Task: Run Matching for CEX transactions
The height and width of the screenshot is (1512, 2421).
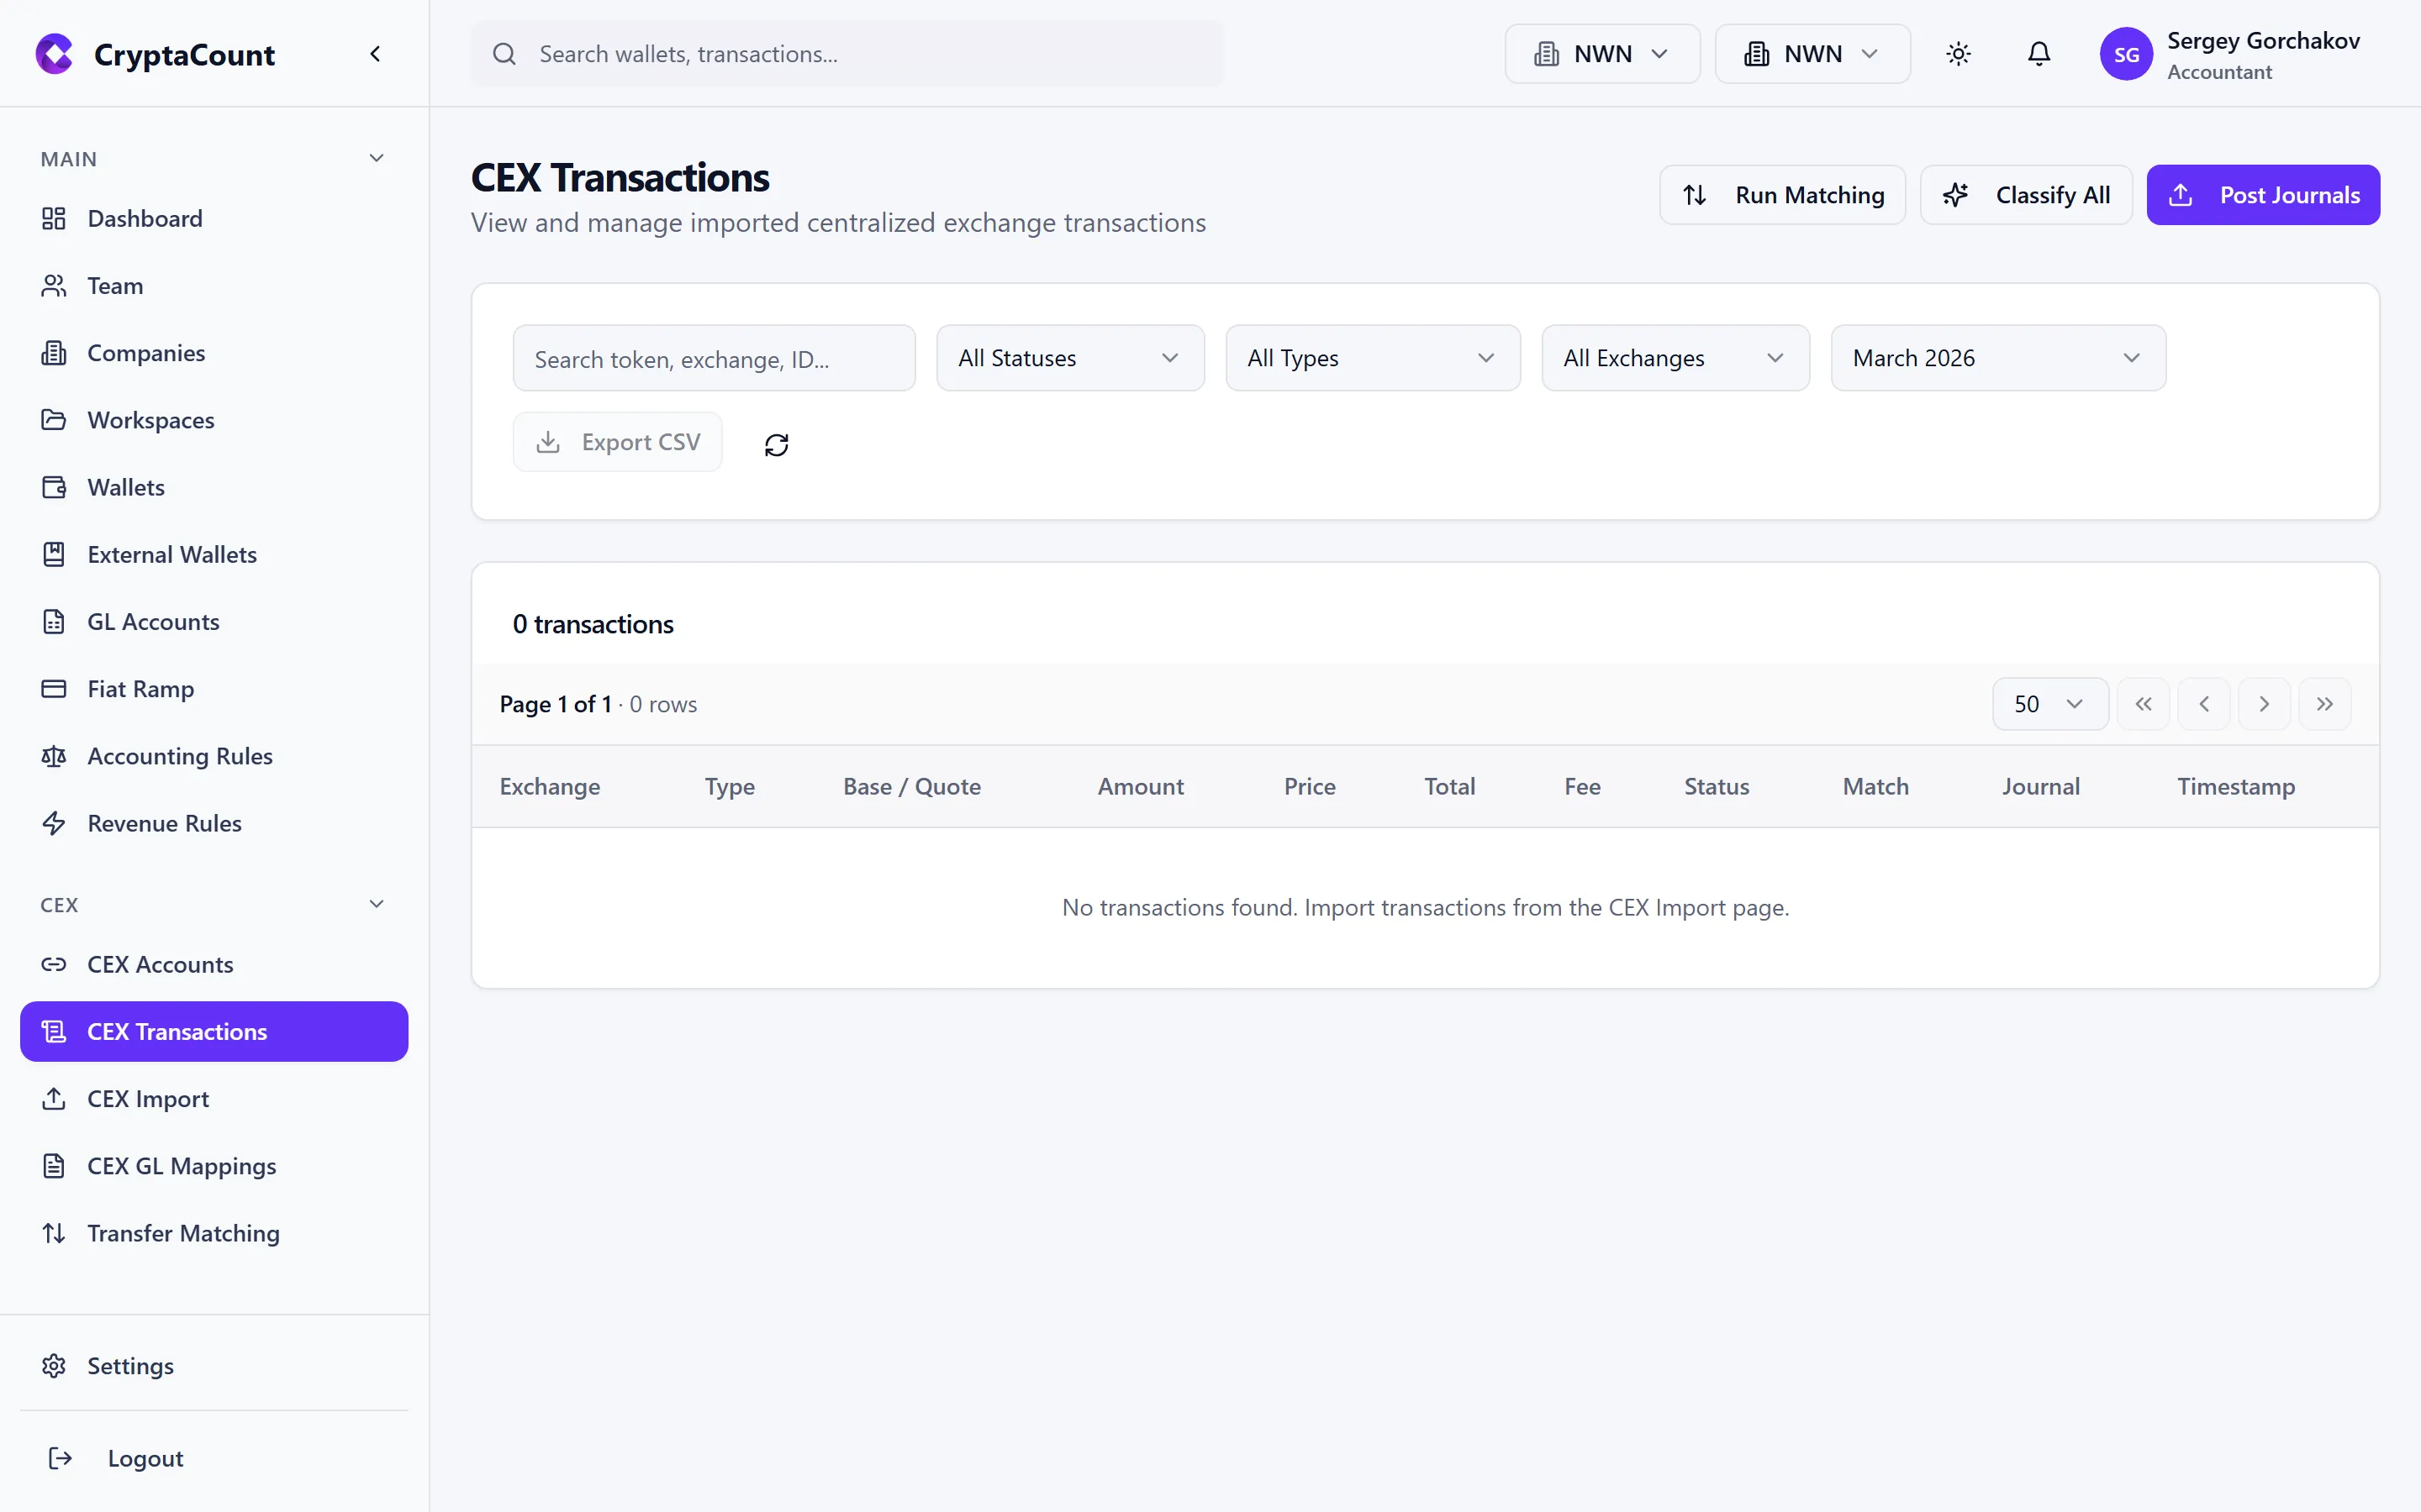Action: [x=1782, y=194]
